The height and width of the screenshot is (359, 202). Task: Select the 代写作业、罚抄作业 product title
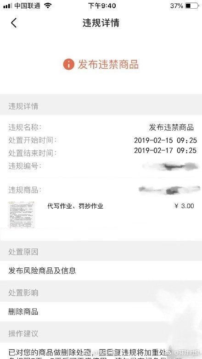pyautogui.click(x=75, y=206)
